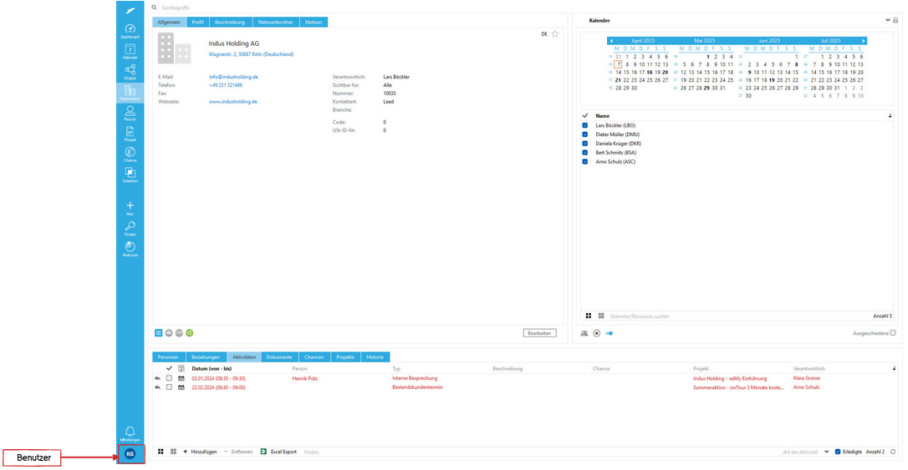
Task: Open the Dokumente tab
Action: click(x=279, y=356)
